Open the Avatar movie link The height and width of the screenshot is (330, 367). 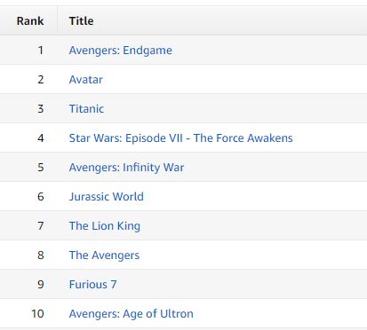86,80
